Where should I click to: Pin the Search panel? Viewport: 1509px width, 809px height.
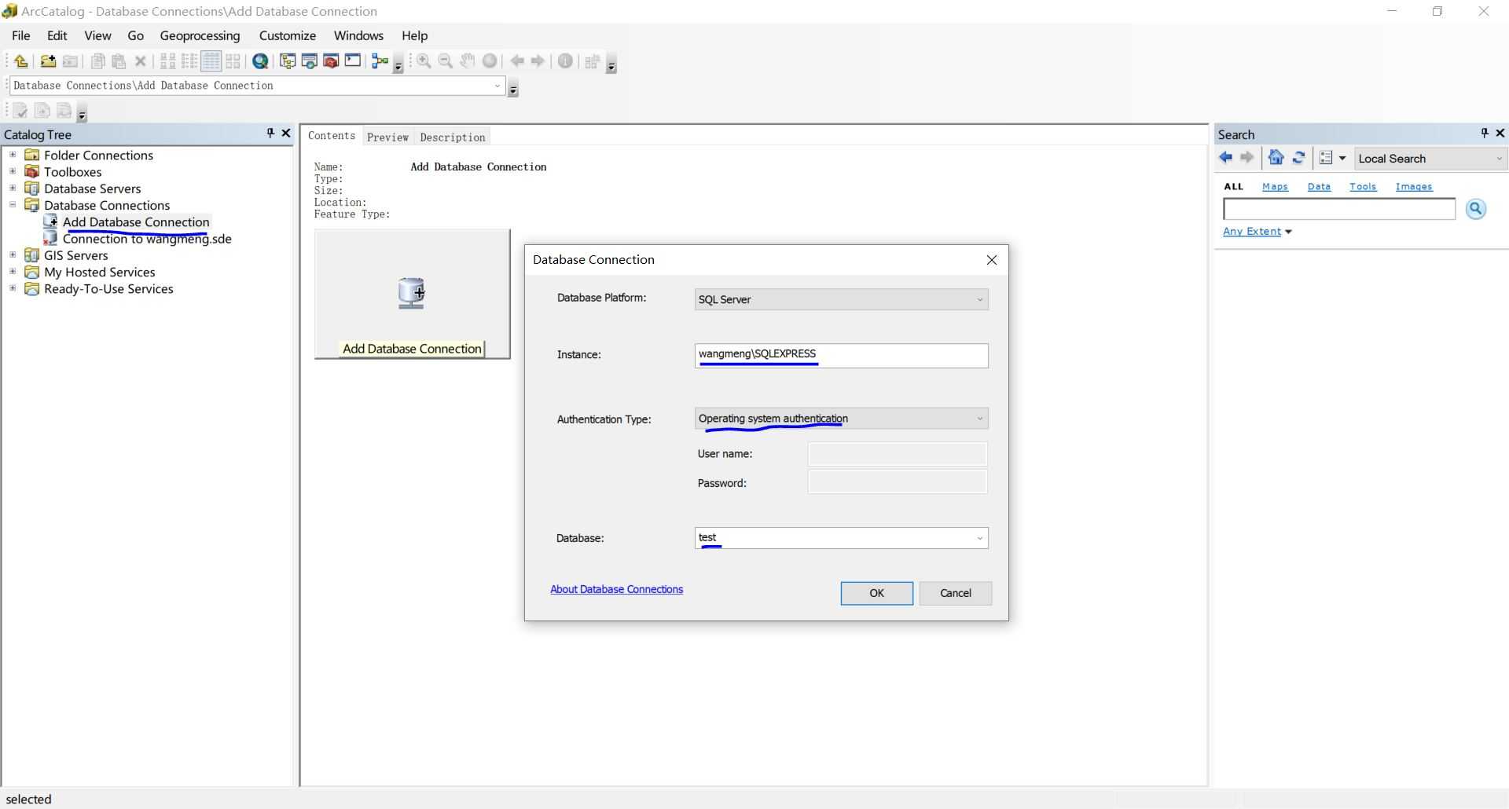[1485, 134]
